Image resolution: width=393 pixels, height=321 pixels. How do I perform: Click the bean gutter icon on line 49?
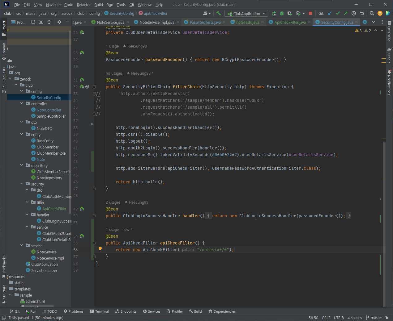(x=82, y=209)
